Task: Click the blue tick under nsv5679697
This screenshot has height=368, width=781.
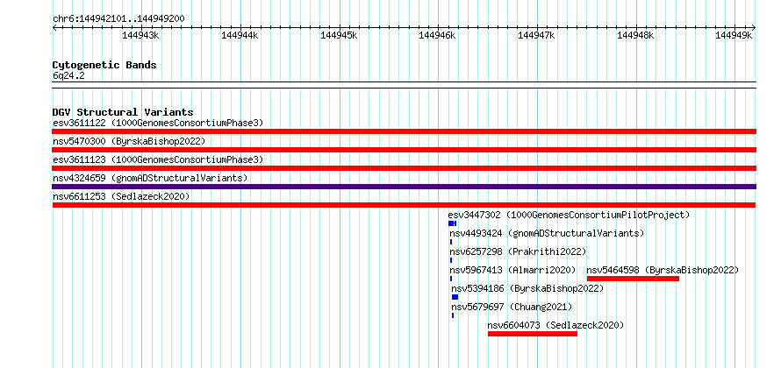Action: [x=453, y=315]
